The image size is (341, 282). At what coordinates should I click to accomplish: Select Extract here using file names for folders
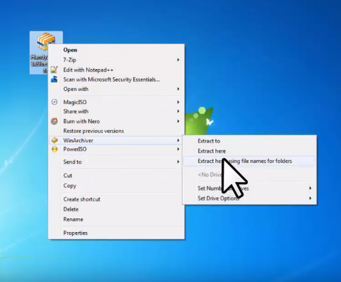point(249,161)
